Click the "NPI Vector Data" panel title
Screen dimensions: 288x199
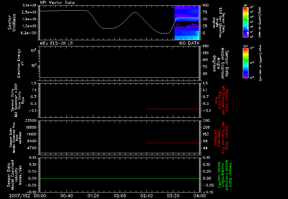(57, 3)
